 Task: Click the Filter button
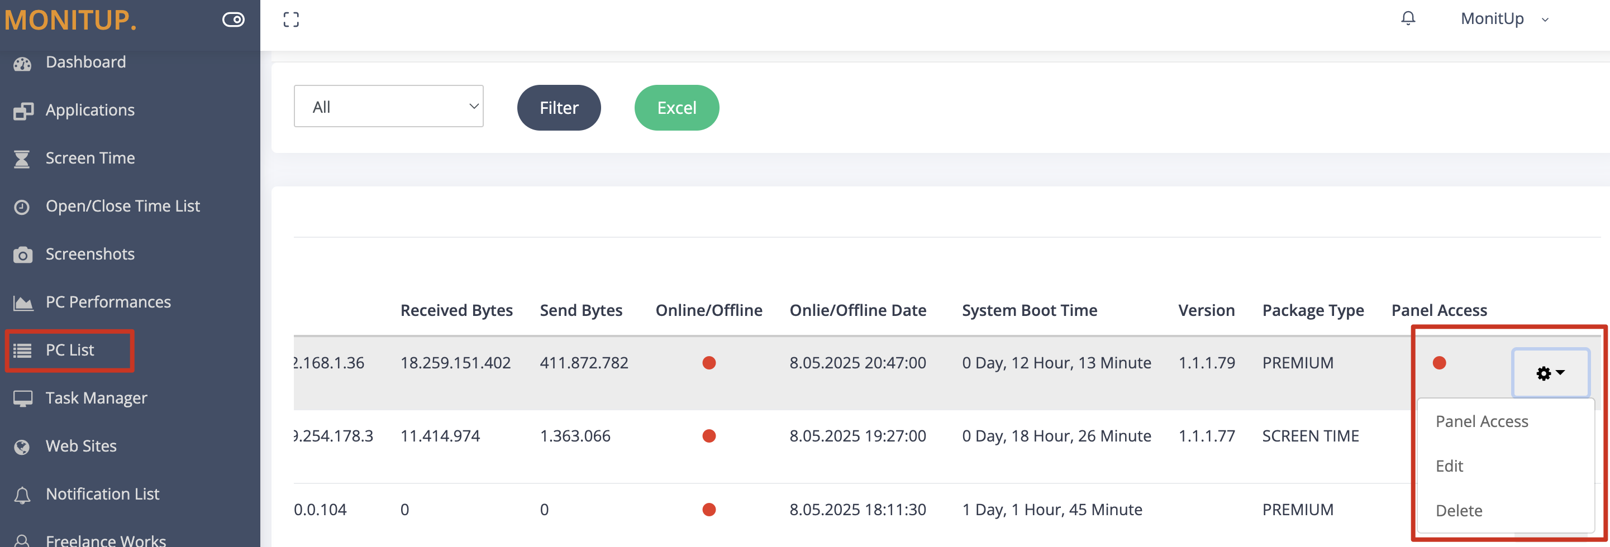[x=559, y=107]
